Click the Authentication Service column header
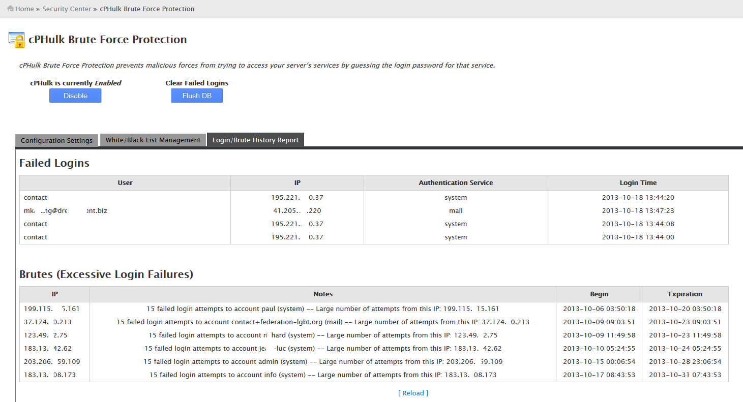Viewport: 743px width, 402px height. pos(456,183)
